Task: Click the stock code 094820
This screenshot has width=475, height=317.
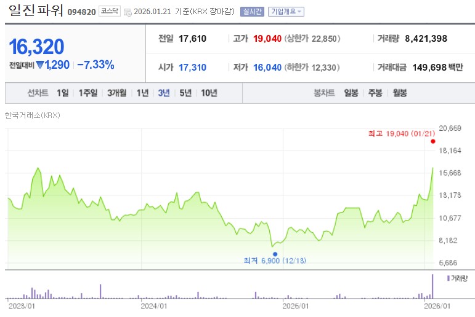Action: [x=81, y=12]
